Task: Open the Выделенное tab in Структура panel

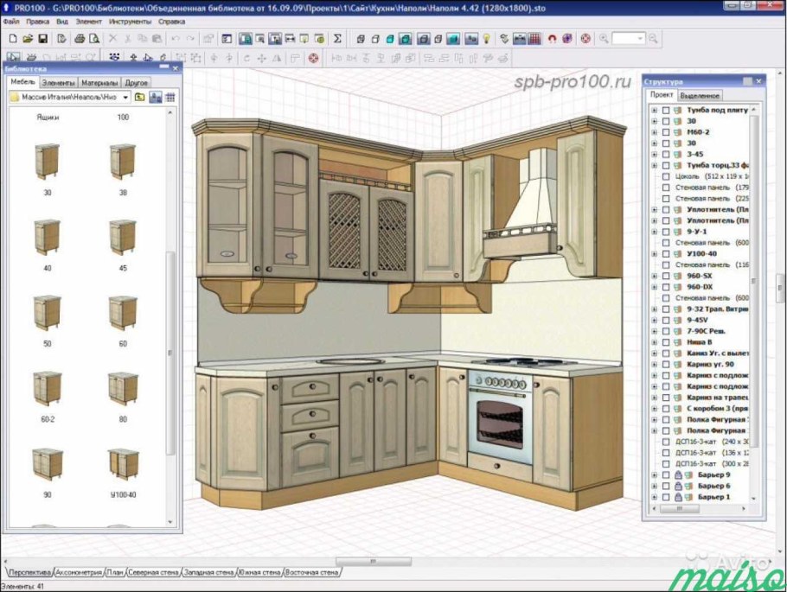Action: pyautogui.click(x=700, y=96)
